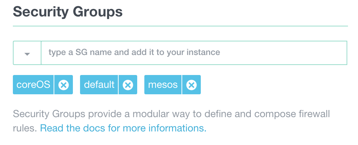Remove the mesos security group tag
This screenshot has width=358, height=145.
[192, 85]
